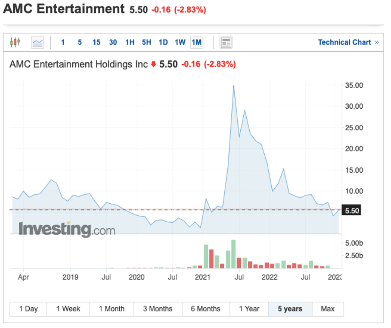Viewport: 391px width, 328px height.
Task: Click the Max range button
Action: (328, 309)
